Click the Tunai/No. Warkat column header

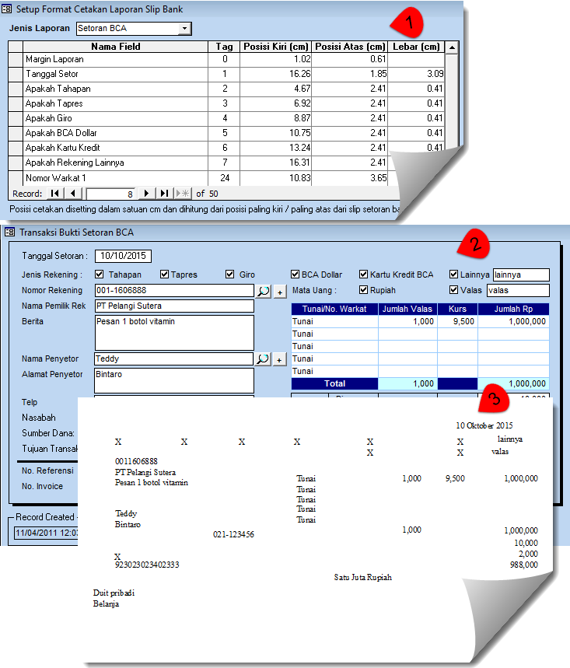coord(334,309)
